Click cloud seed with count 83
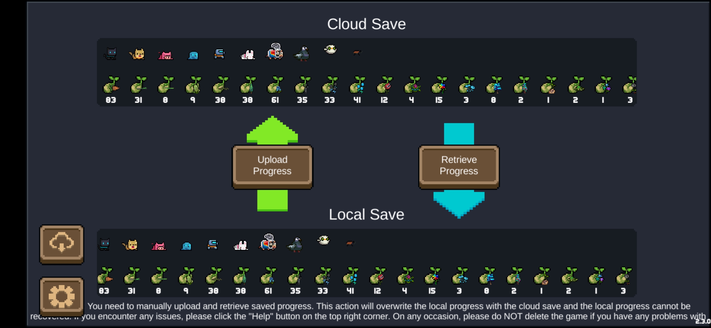Image resolution: width=711 pixels, height=328 pixels. click(x=111, y=85)
